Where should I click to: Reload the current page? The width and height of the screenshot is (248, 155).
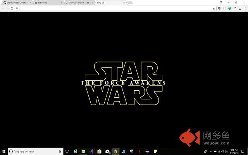point(12,8)
